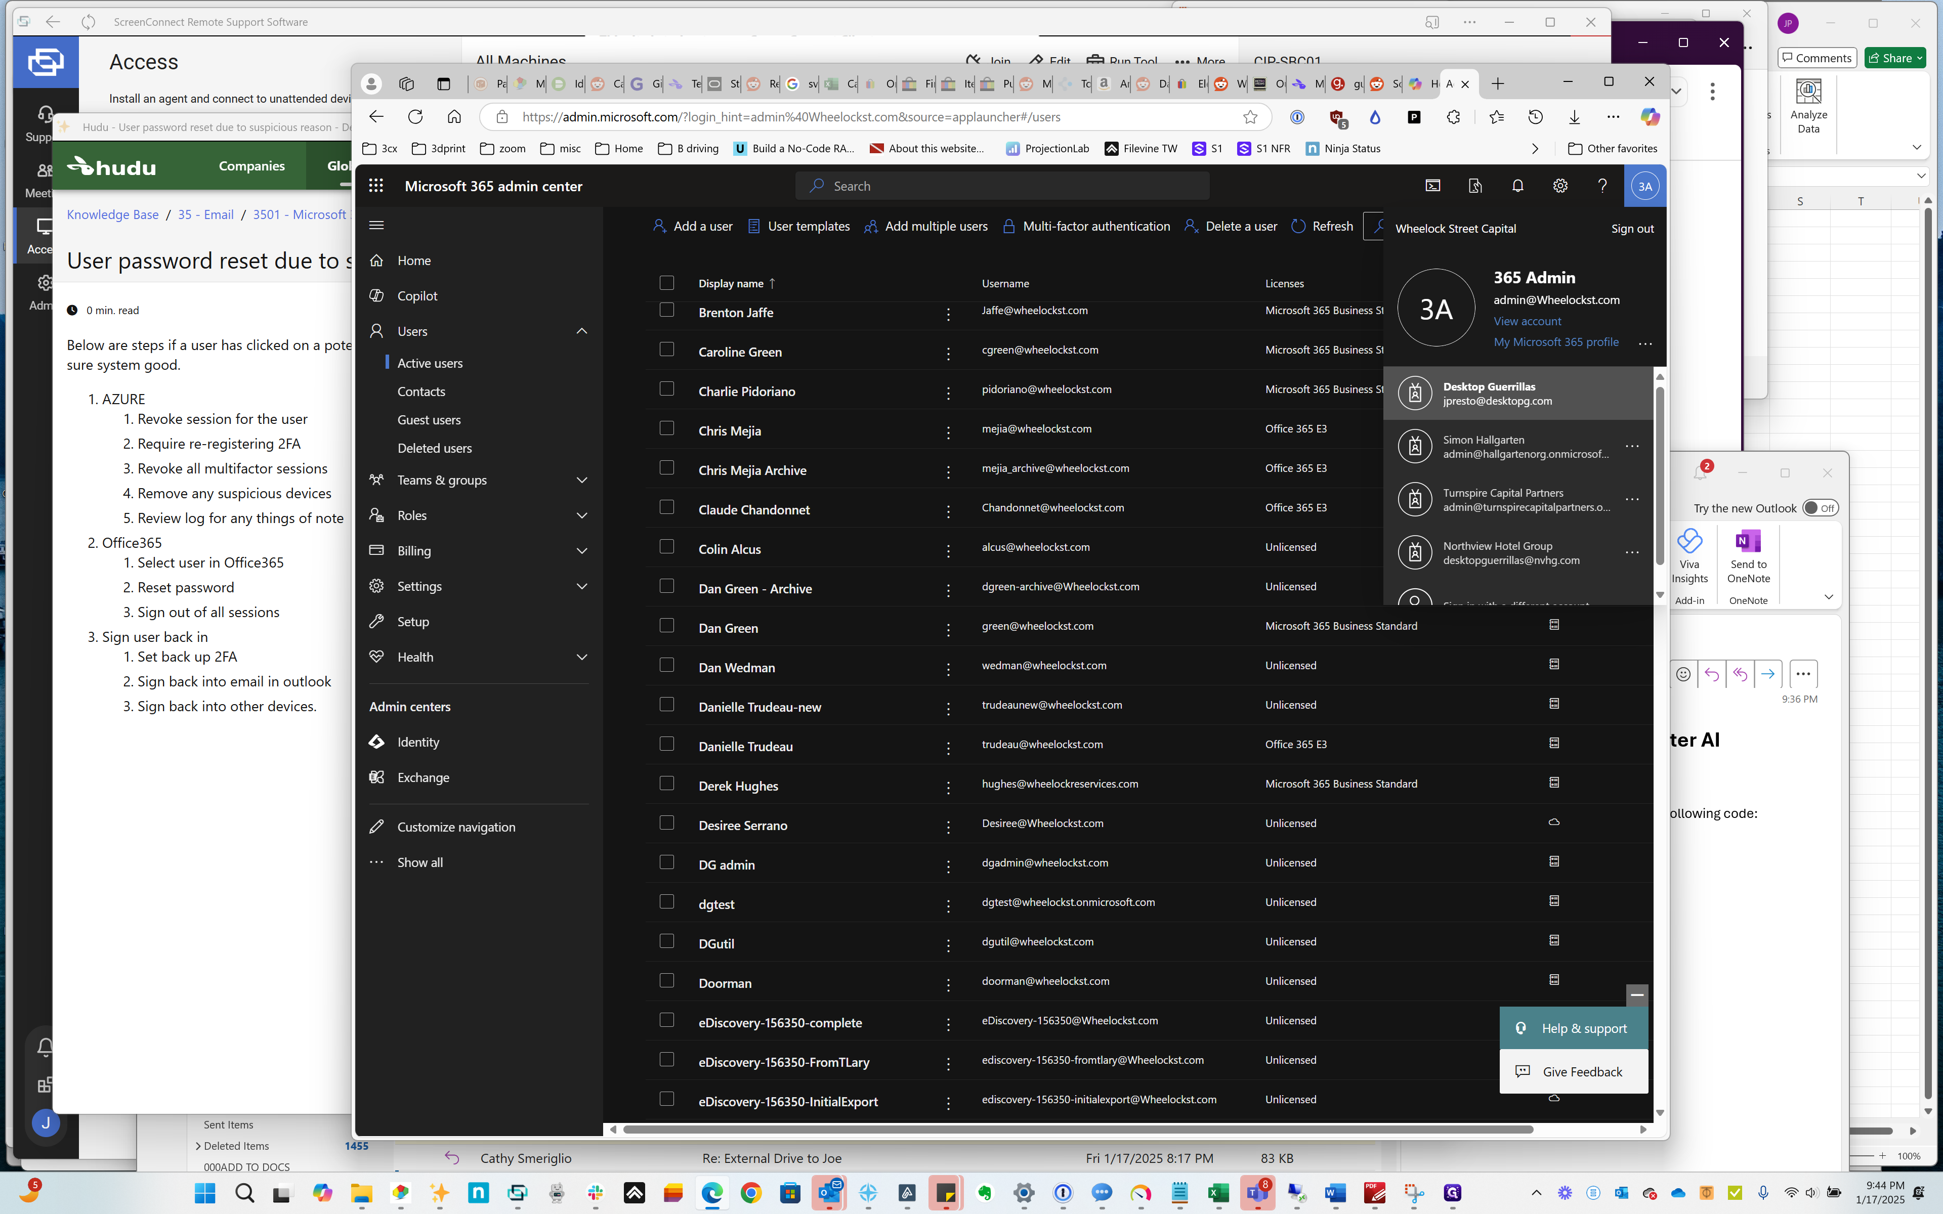This screenshot has height=1214, width=1943.
Task: Open Edge home button
Action: click(x=454, y=116)
